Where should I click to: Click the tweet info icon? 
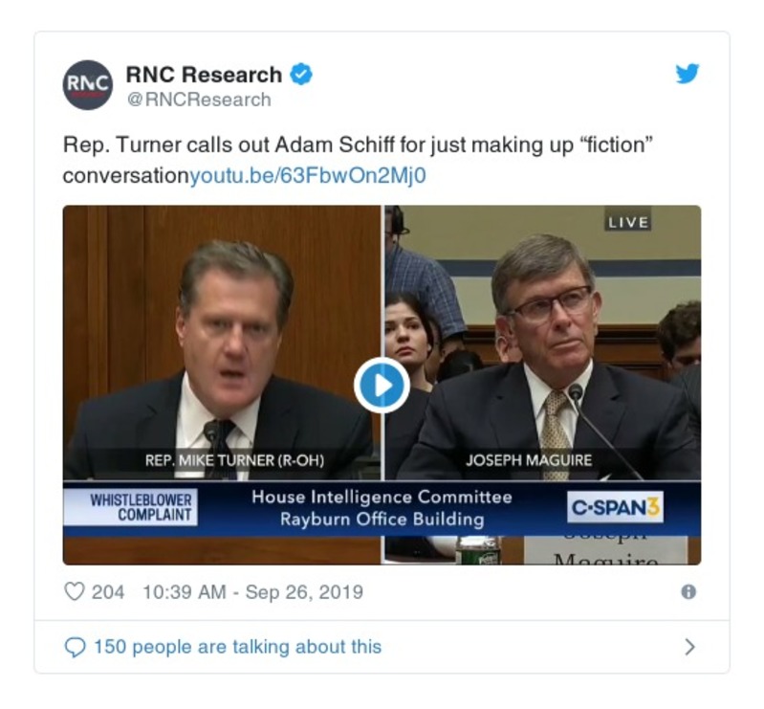688,592
